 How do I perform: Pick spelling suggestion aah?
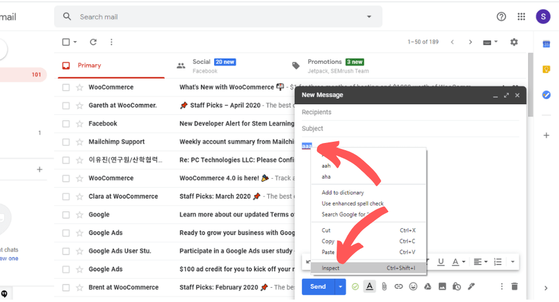369,166
